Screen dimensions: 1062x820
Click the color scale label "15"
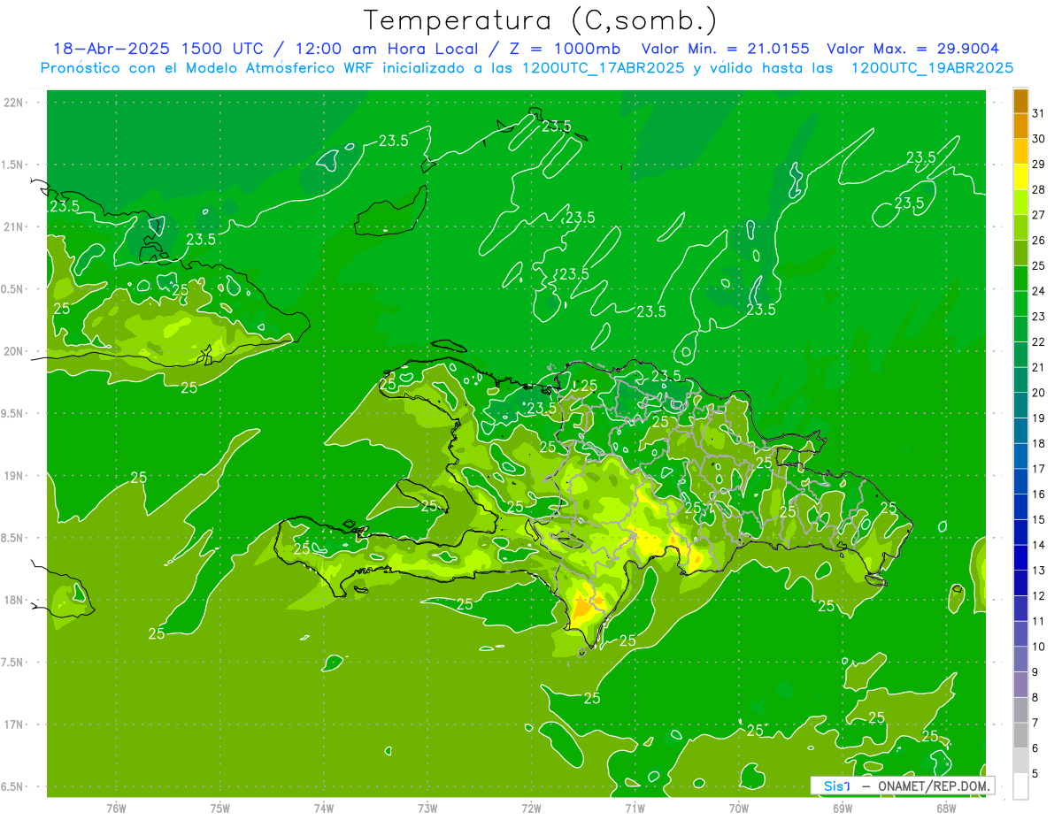pos(1039,519)
